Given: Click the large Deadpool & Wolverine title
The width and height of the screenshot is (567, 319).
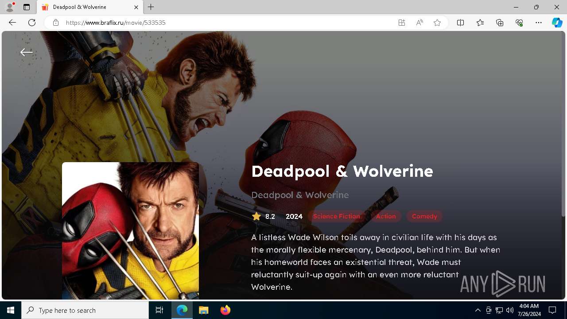Looking at the screenshot, I should coord(342,171).
